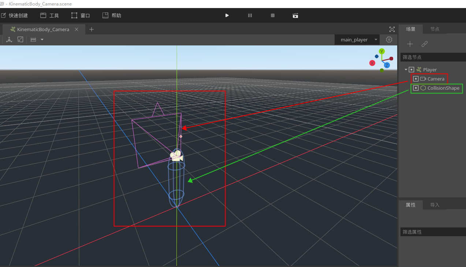Add a node with the plus icon
The image size is (466, 267).
tap(410, 44)
